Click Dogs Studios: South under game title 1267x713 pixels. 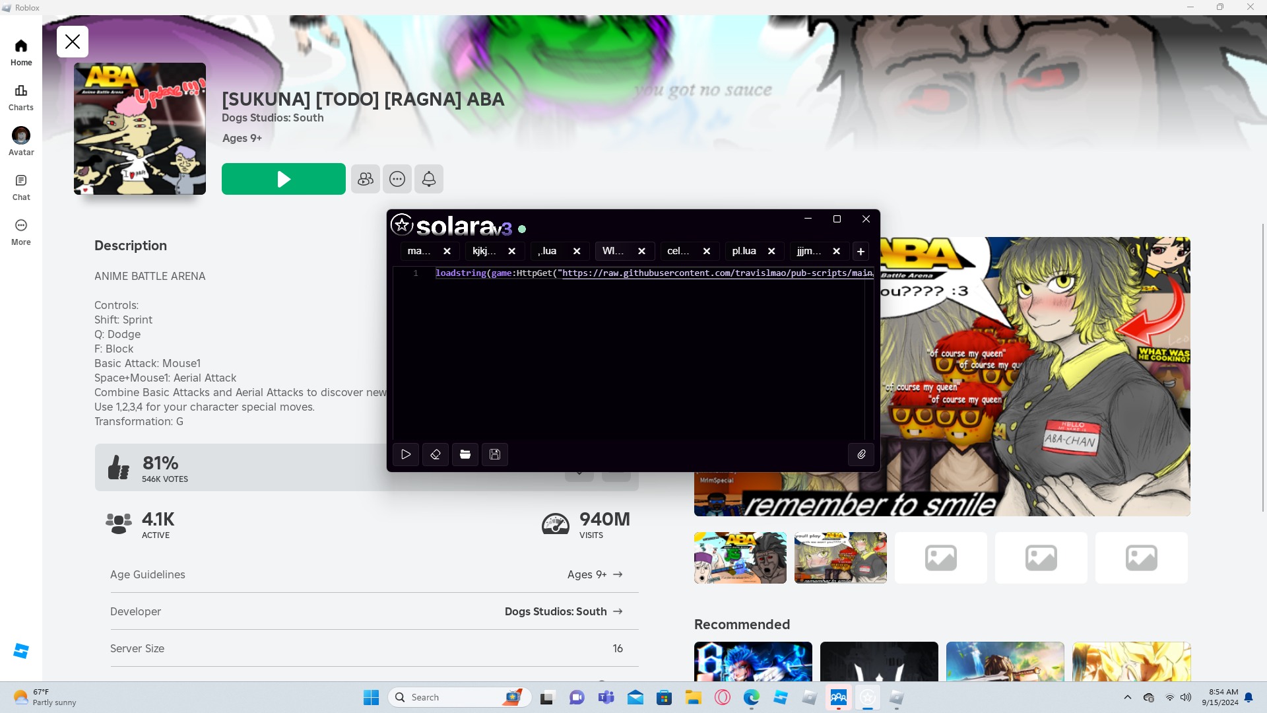click(273, 118)
